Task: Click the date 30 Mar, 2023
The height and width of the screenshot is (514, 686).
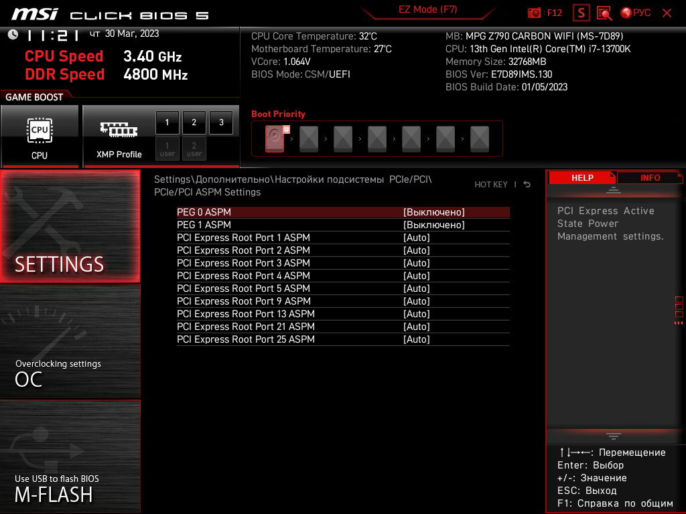Action: click(x=132, y=33)
